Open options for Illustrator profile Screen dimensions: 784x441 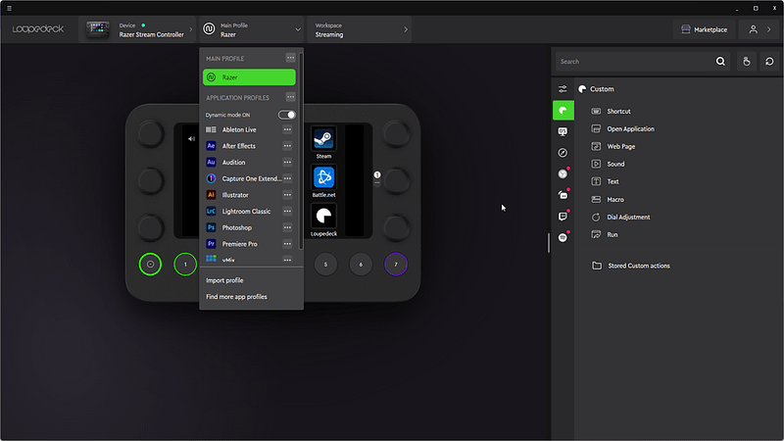[x=287, y=195]
